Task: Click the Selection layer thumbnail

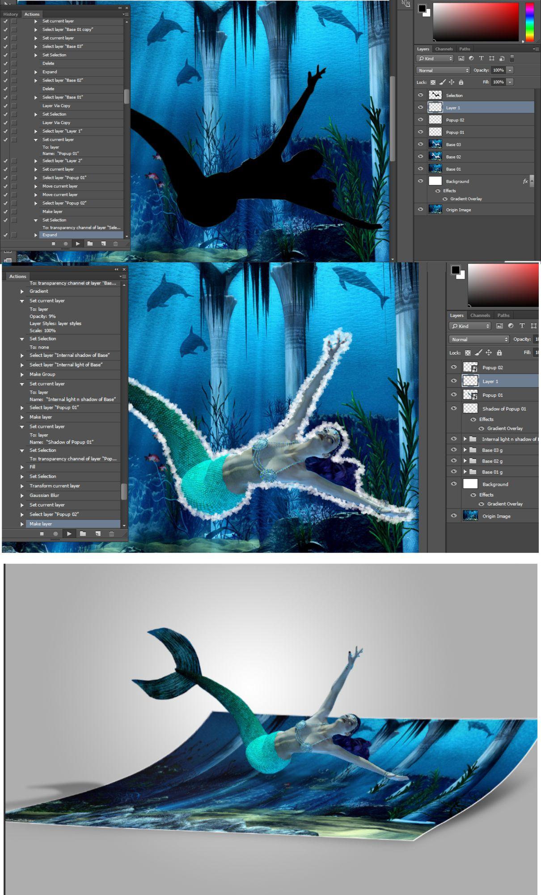Action: click(x=435, y=95)
